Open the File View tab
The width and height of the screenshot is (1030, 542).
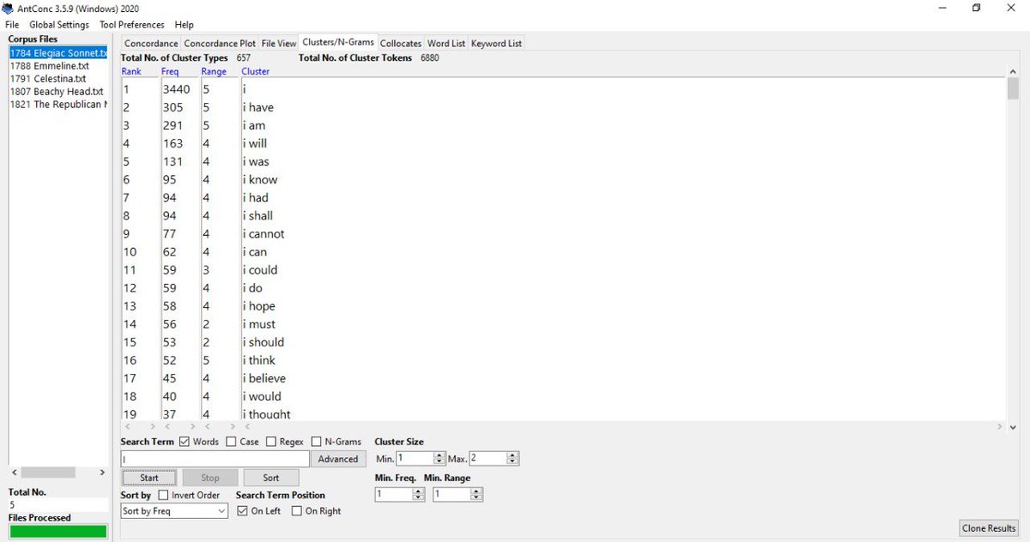pos(279,43)
